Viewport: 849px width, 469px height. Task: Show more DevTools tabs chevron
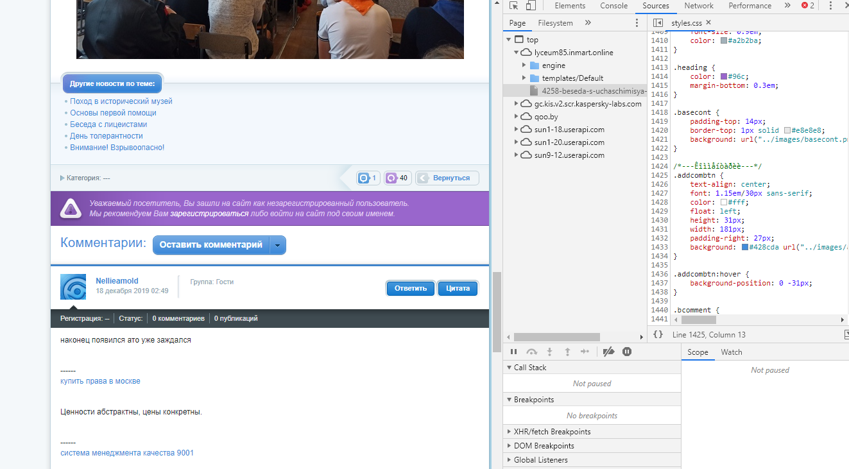(787, 6)
